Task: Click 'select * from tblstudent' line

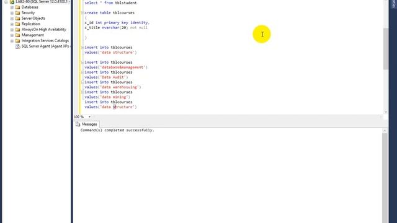Action: point(110,2)
